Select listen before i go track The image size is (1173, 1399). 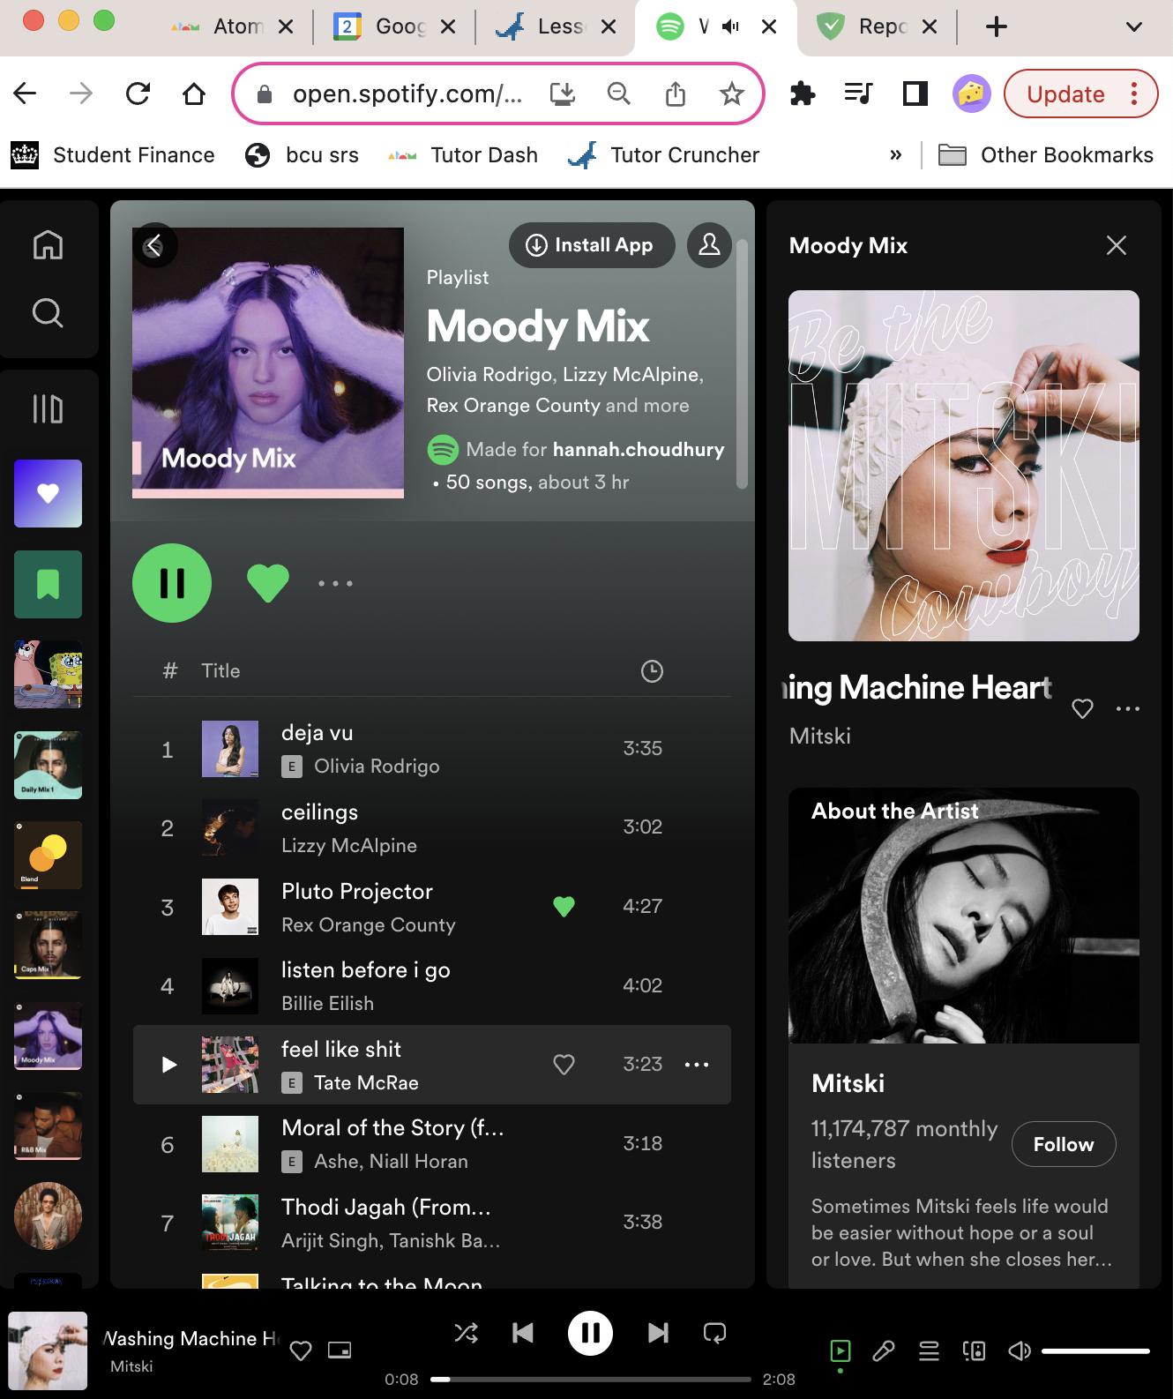(431, 985)
